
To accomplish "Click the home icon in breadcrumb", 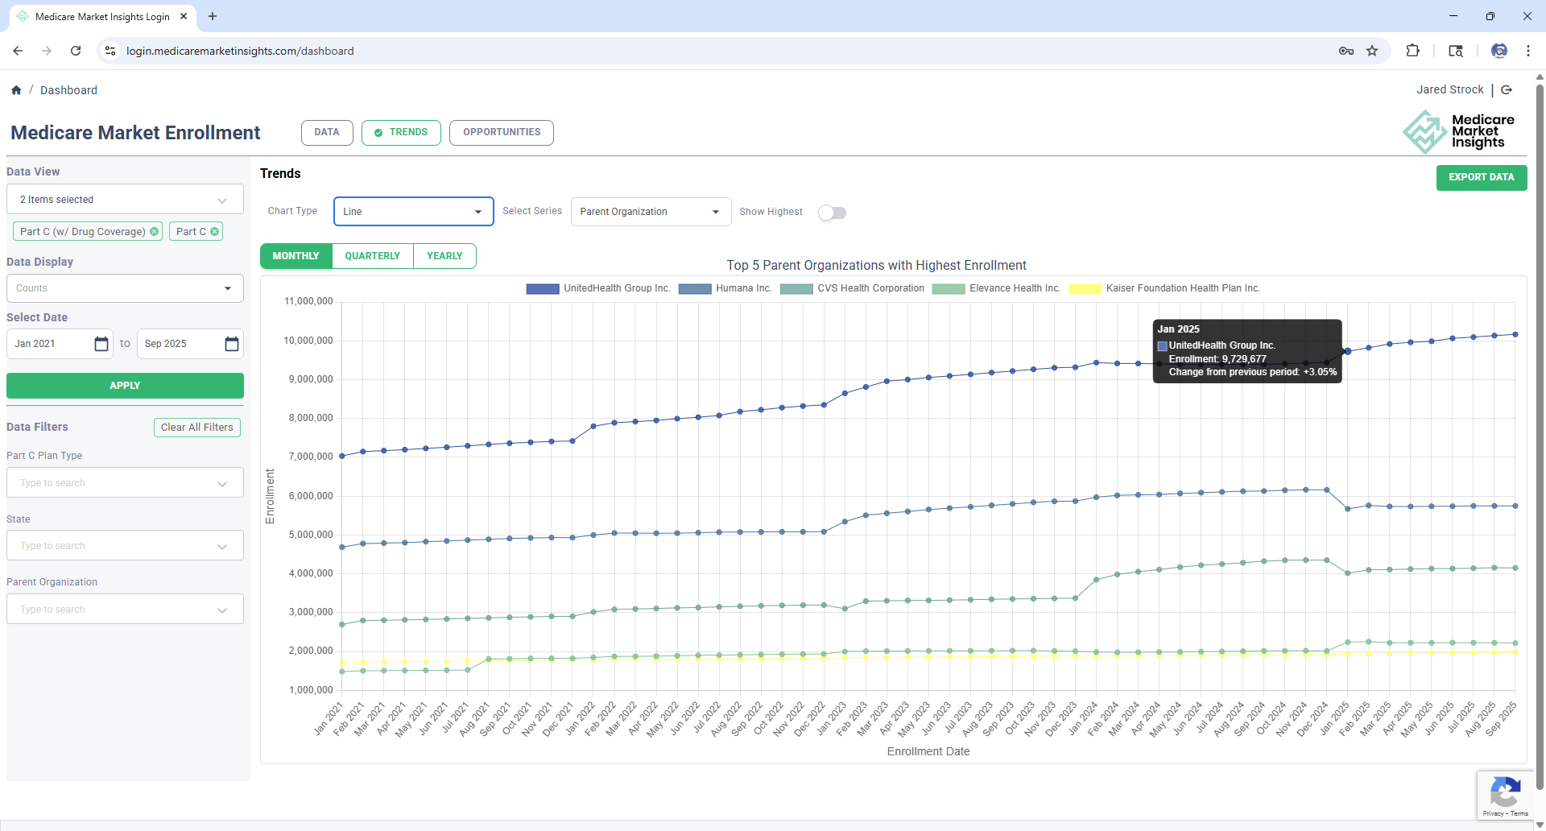I will click(x=16, y=90).
